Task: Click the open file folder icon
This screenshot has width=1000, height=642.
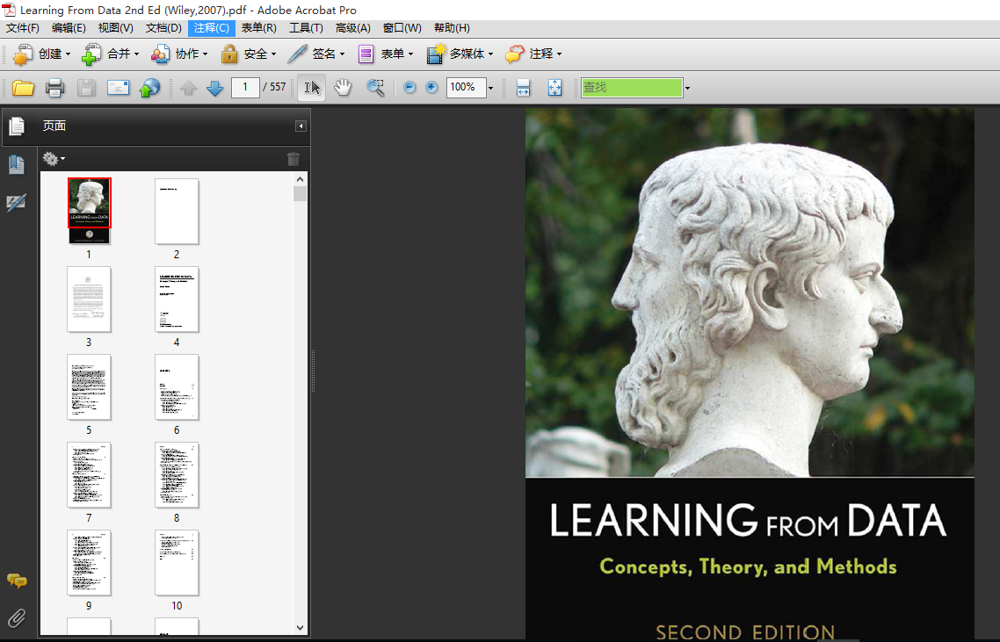Action: pos(23,87)
